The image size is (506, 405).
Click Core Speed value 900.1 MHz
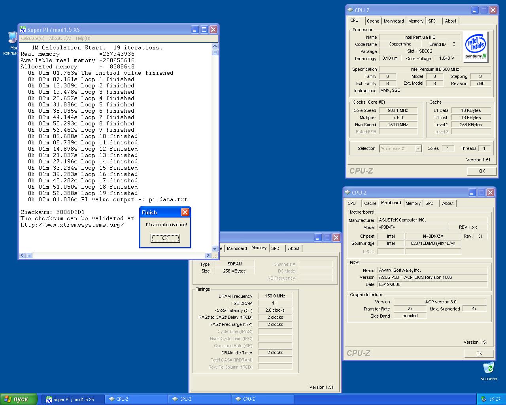(x=398, y=110)
